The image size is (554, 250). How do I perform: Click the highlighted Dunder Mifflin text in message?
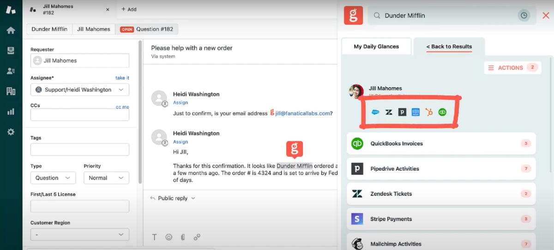295,166
